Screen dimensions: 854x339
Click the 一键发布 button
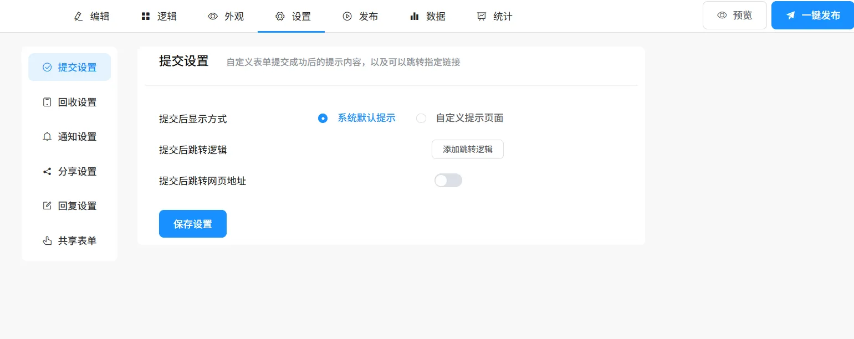(x=812, y=16)
